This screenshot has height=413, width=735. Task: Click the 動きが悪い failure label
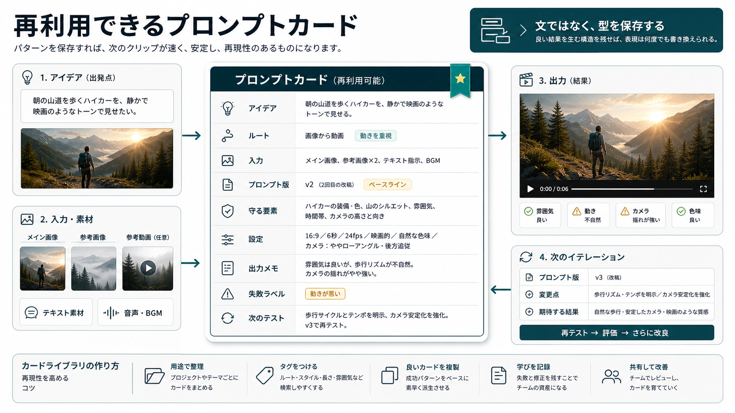325,294
